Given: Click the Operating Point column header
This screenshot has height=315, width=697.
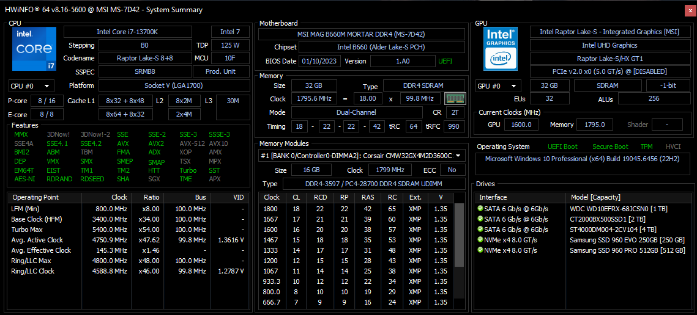Looking at the screenshot, I should pyautogui.click(x=45, y=197).
